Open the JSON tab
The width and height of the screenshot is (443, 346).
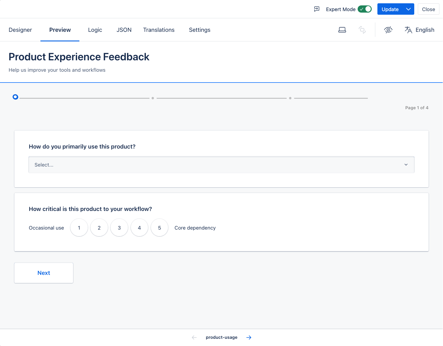(x=124, y=30)
